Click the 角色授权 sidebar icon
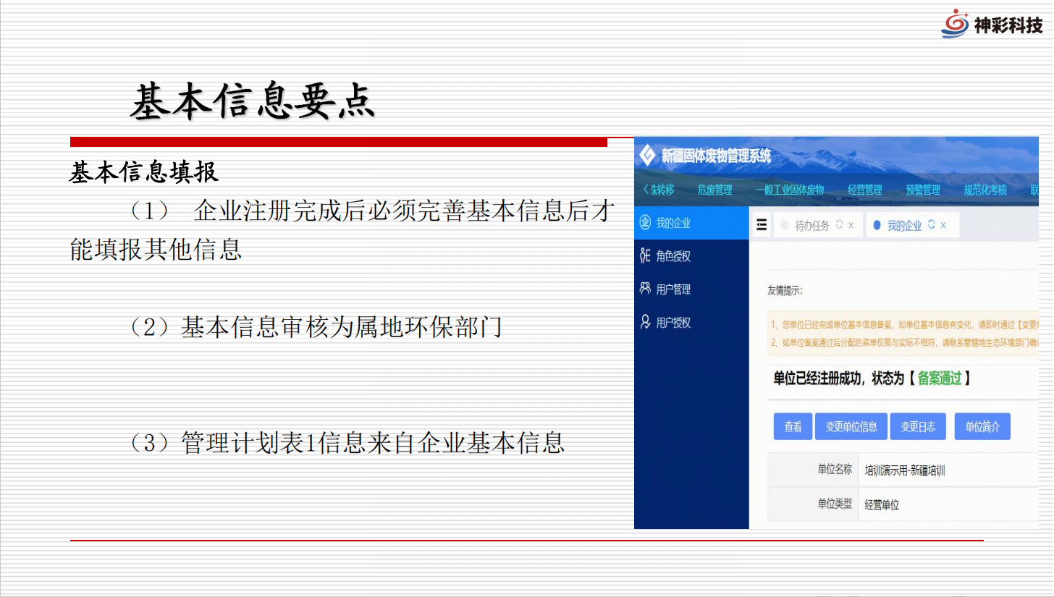The height and width of the screenshot is (597, 1054). (645, 255)
